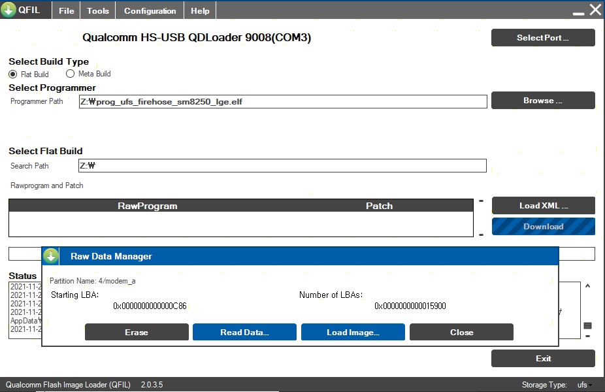Click the Exit button
Screen dimensions: 605x392
tap(544, 359)
